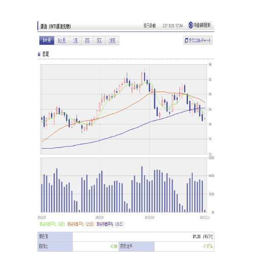
Task: Click the 日足 heading square icon
Action: point(39,54)
